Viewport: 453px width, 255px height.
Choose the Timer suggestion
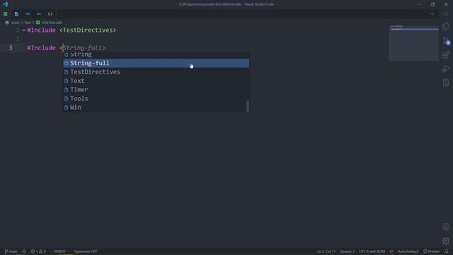[156, 90]
